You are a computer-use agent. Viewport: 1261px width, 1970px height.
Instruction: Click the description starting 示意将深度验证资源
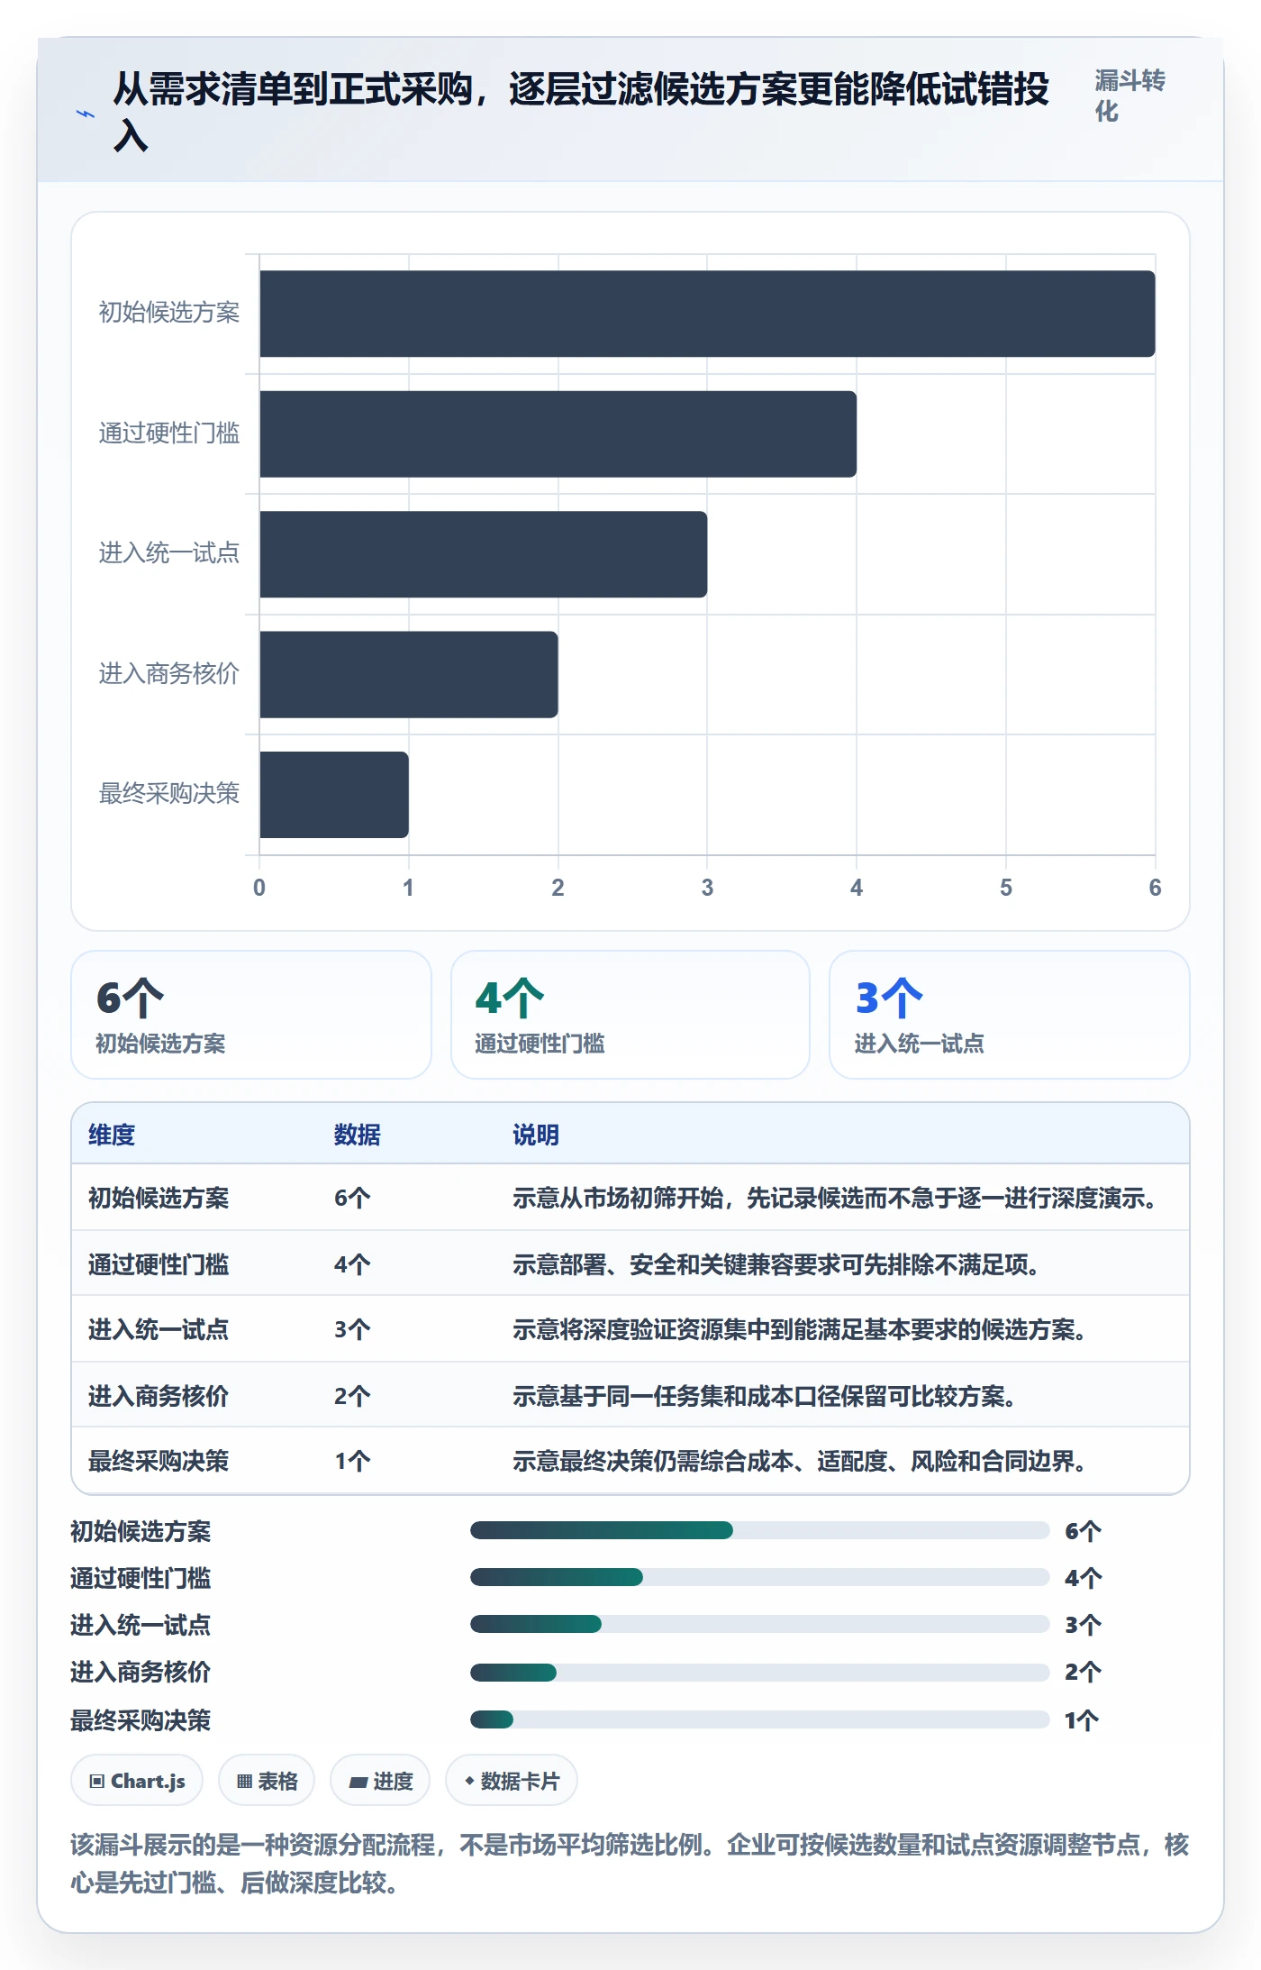coord(802,1329)
